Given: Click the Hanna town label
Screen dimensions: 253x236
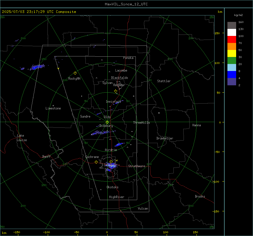Looking at the screenshot, I should (196, 125).
